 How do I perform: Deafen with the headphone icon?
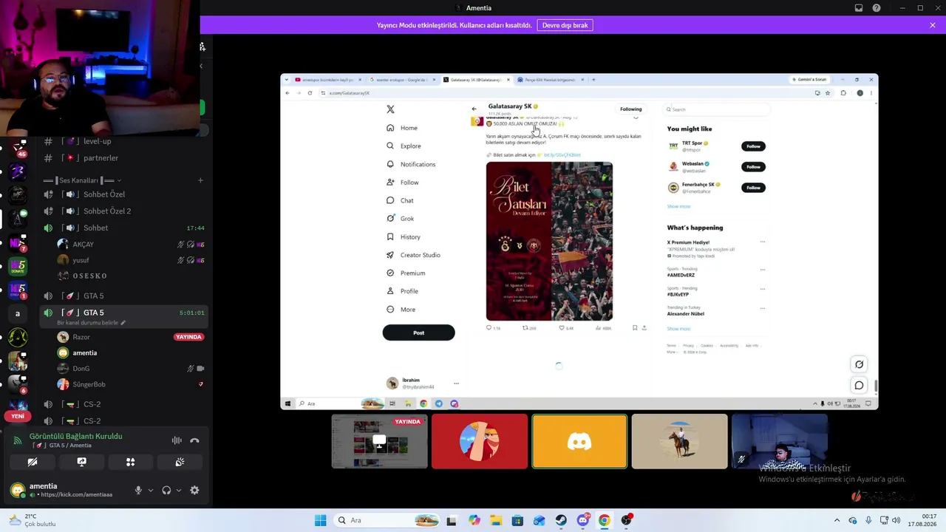[166, 490]
